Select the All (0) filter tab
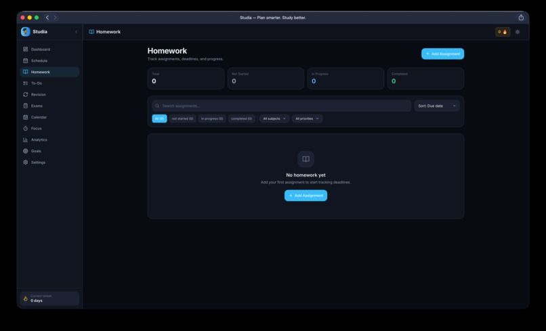 pos(159,118)
